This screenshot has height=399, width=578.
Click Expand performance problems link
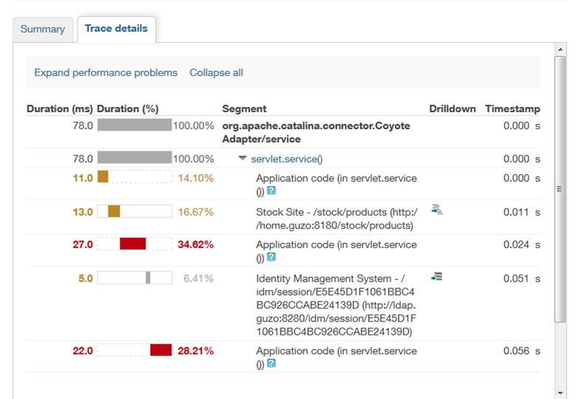[106, 72]
